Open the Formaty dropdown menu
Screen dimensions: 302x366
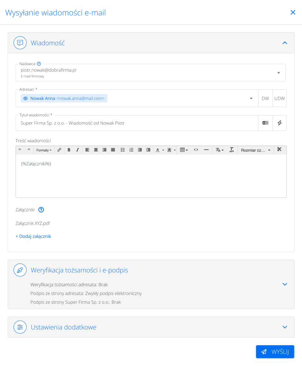[44, 150]
